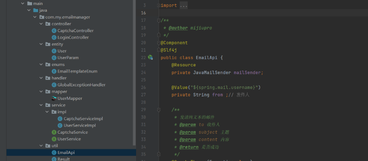Select the CaptchaService interface
Image resolution: width=368 pixels, height=161 pixels.
coord(72,132)
